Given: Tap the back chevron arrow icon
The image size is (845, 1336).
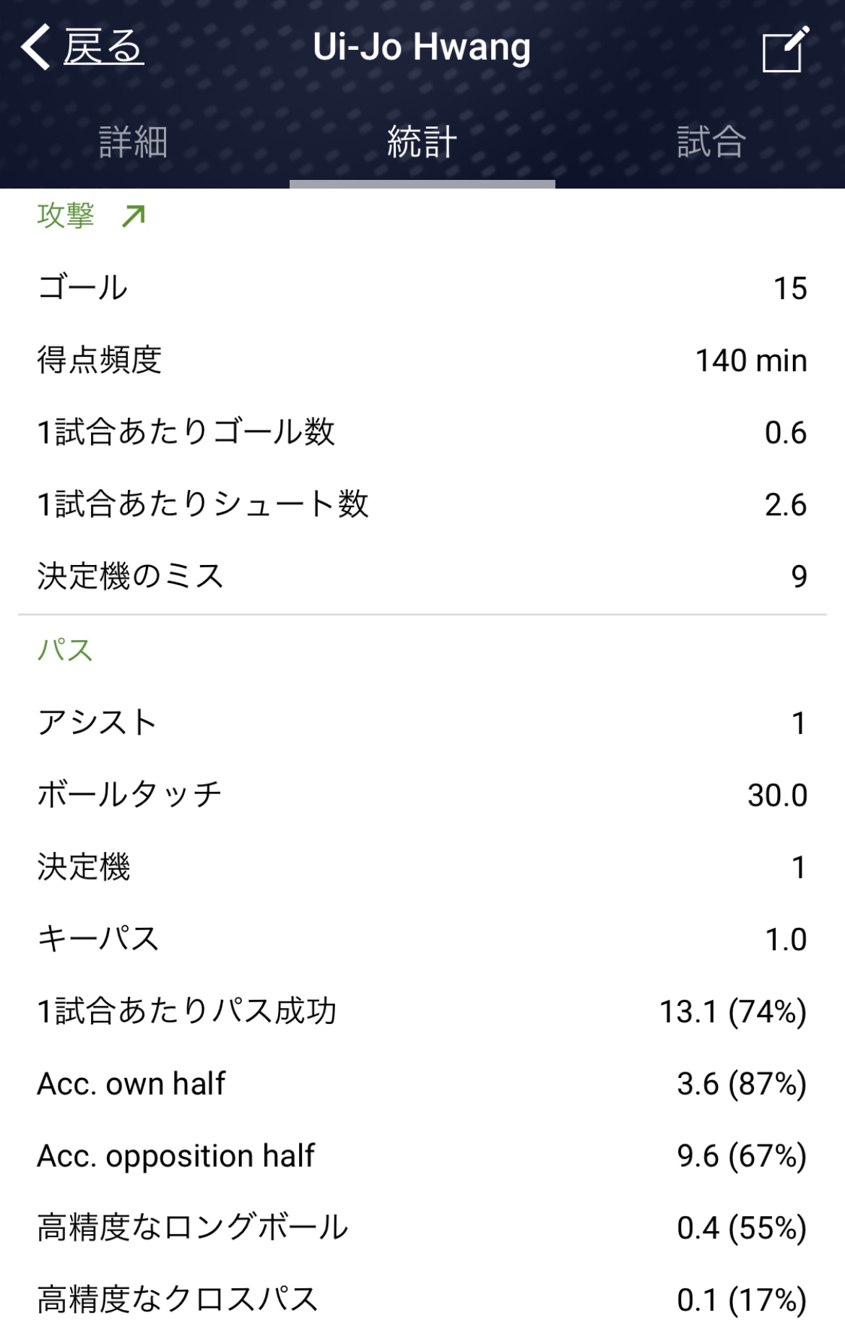Looking at the screenshot, I should 35,47.
